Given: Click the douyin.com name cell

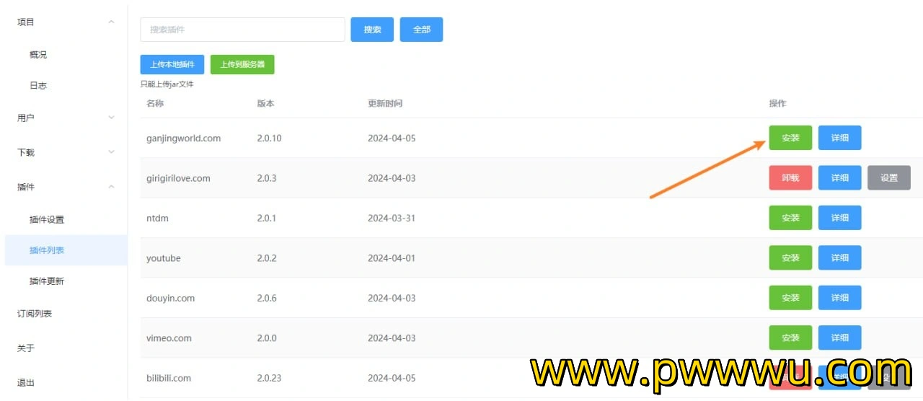Looking at the screenshot, I should pyautogui.click(x=170, y=298).
